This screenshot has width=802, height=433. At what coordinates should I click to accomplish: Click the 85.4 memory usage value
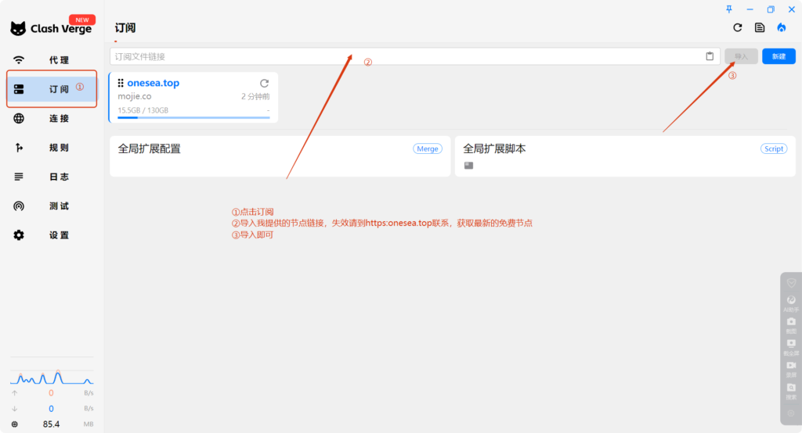pos(51,424)
